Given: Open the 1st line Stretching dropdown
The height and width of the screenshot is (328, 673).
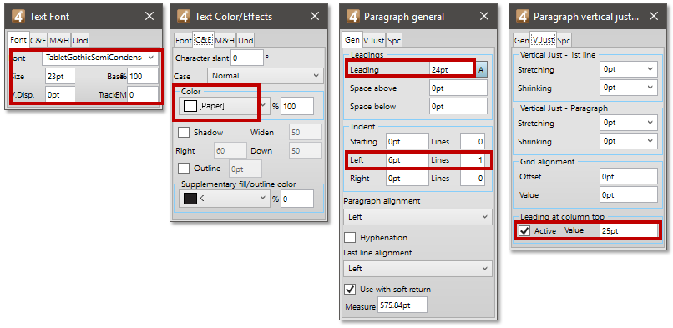Looking at the screenshot, I should (x=629, y=69).
